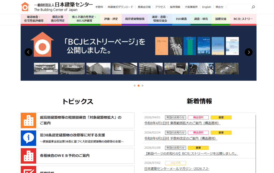Viewport: 274px width, 173px height.
Task: Click the search magnifier icon
Action: tap(253, 7)
